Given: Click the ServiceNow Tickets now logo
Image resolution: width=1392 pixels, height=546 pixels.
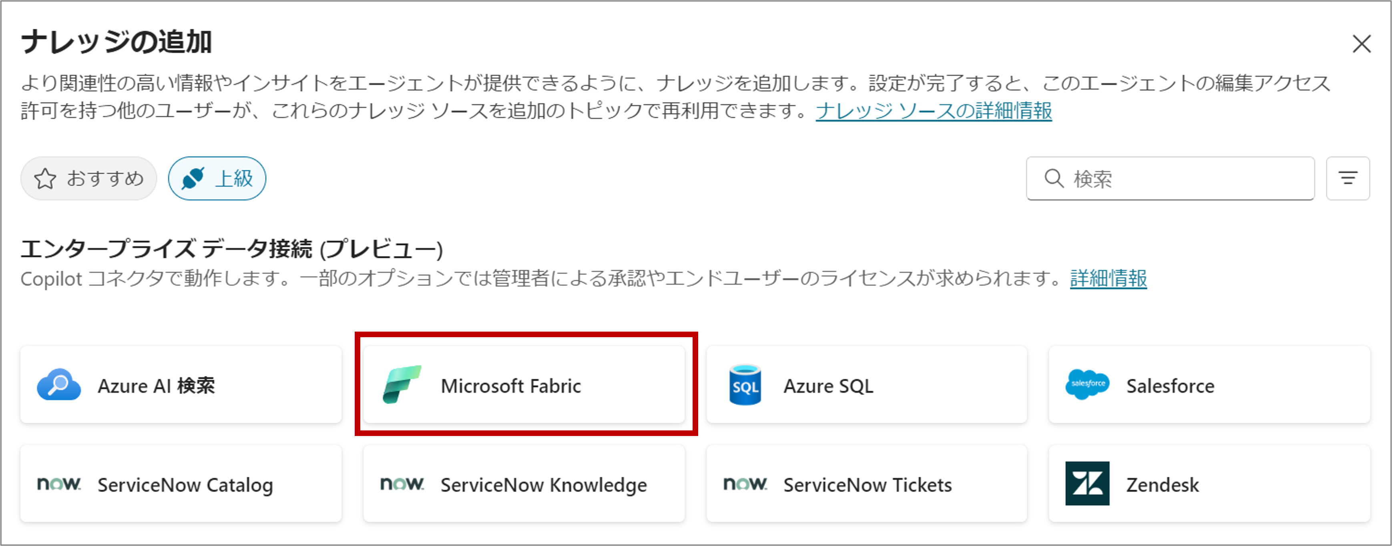Looking at the screenshot, I should pos(745,483).
